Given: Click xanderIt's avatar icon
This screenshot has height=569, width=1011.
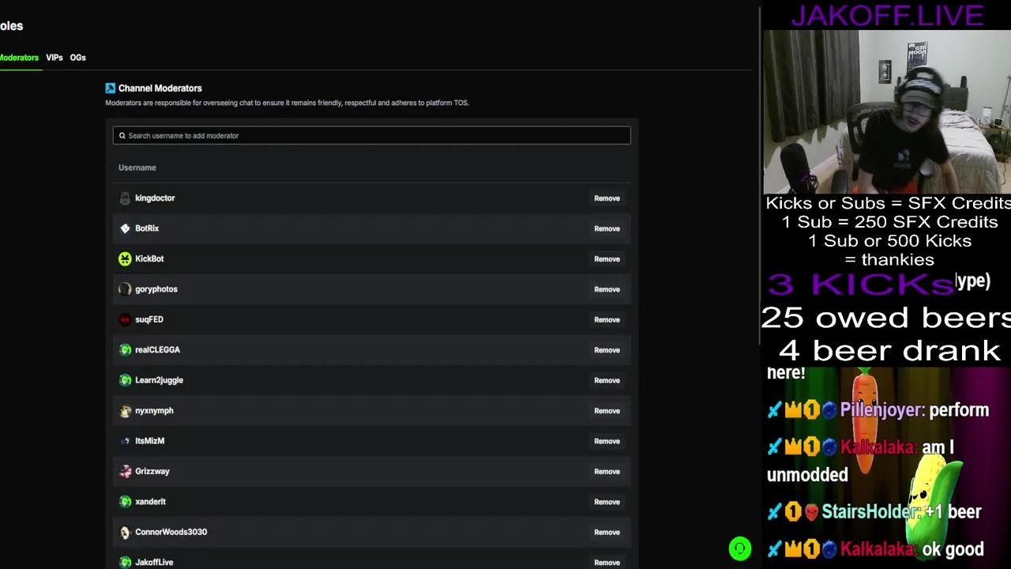Looking at the screenshot, I should 125,501.
